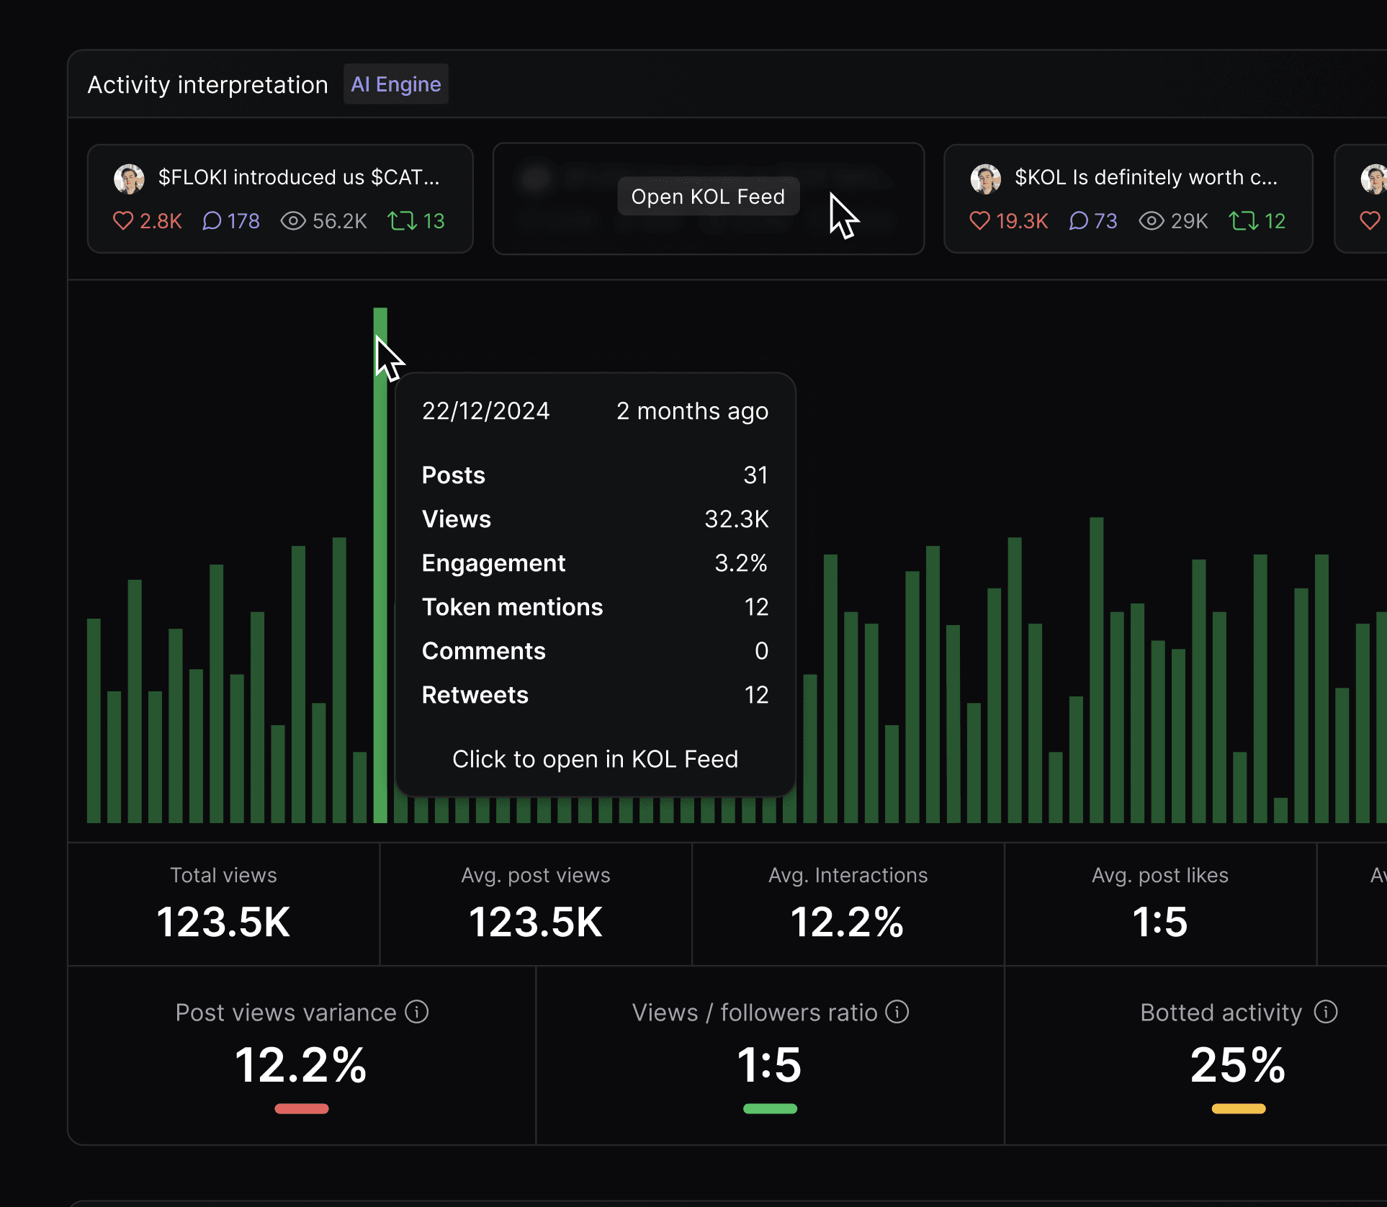Click 'Click to open in KOL Feed' link
This screenshot has height=1207, width=1387.
pos(595,759)
